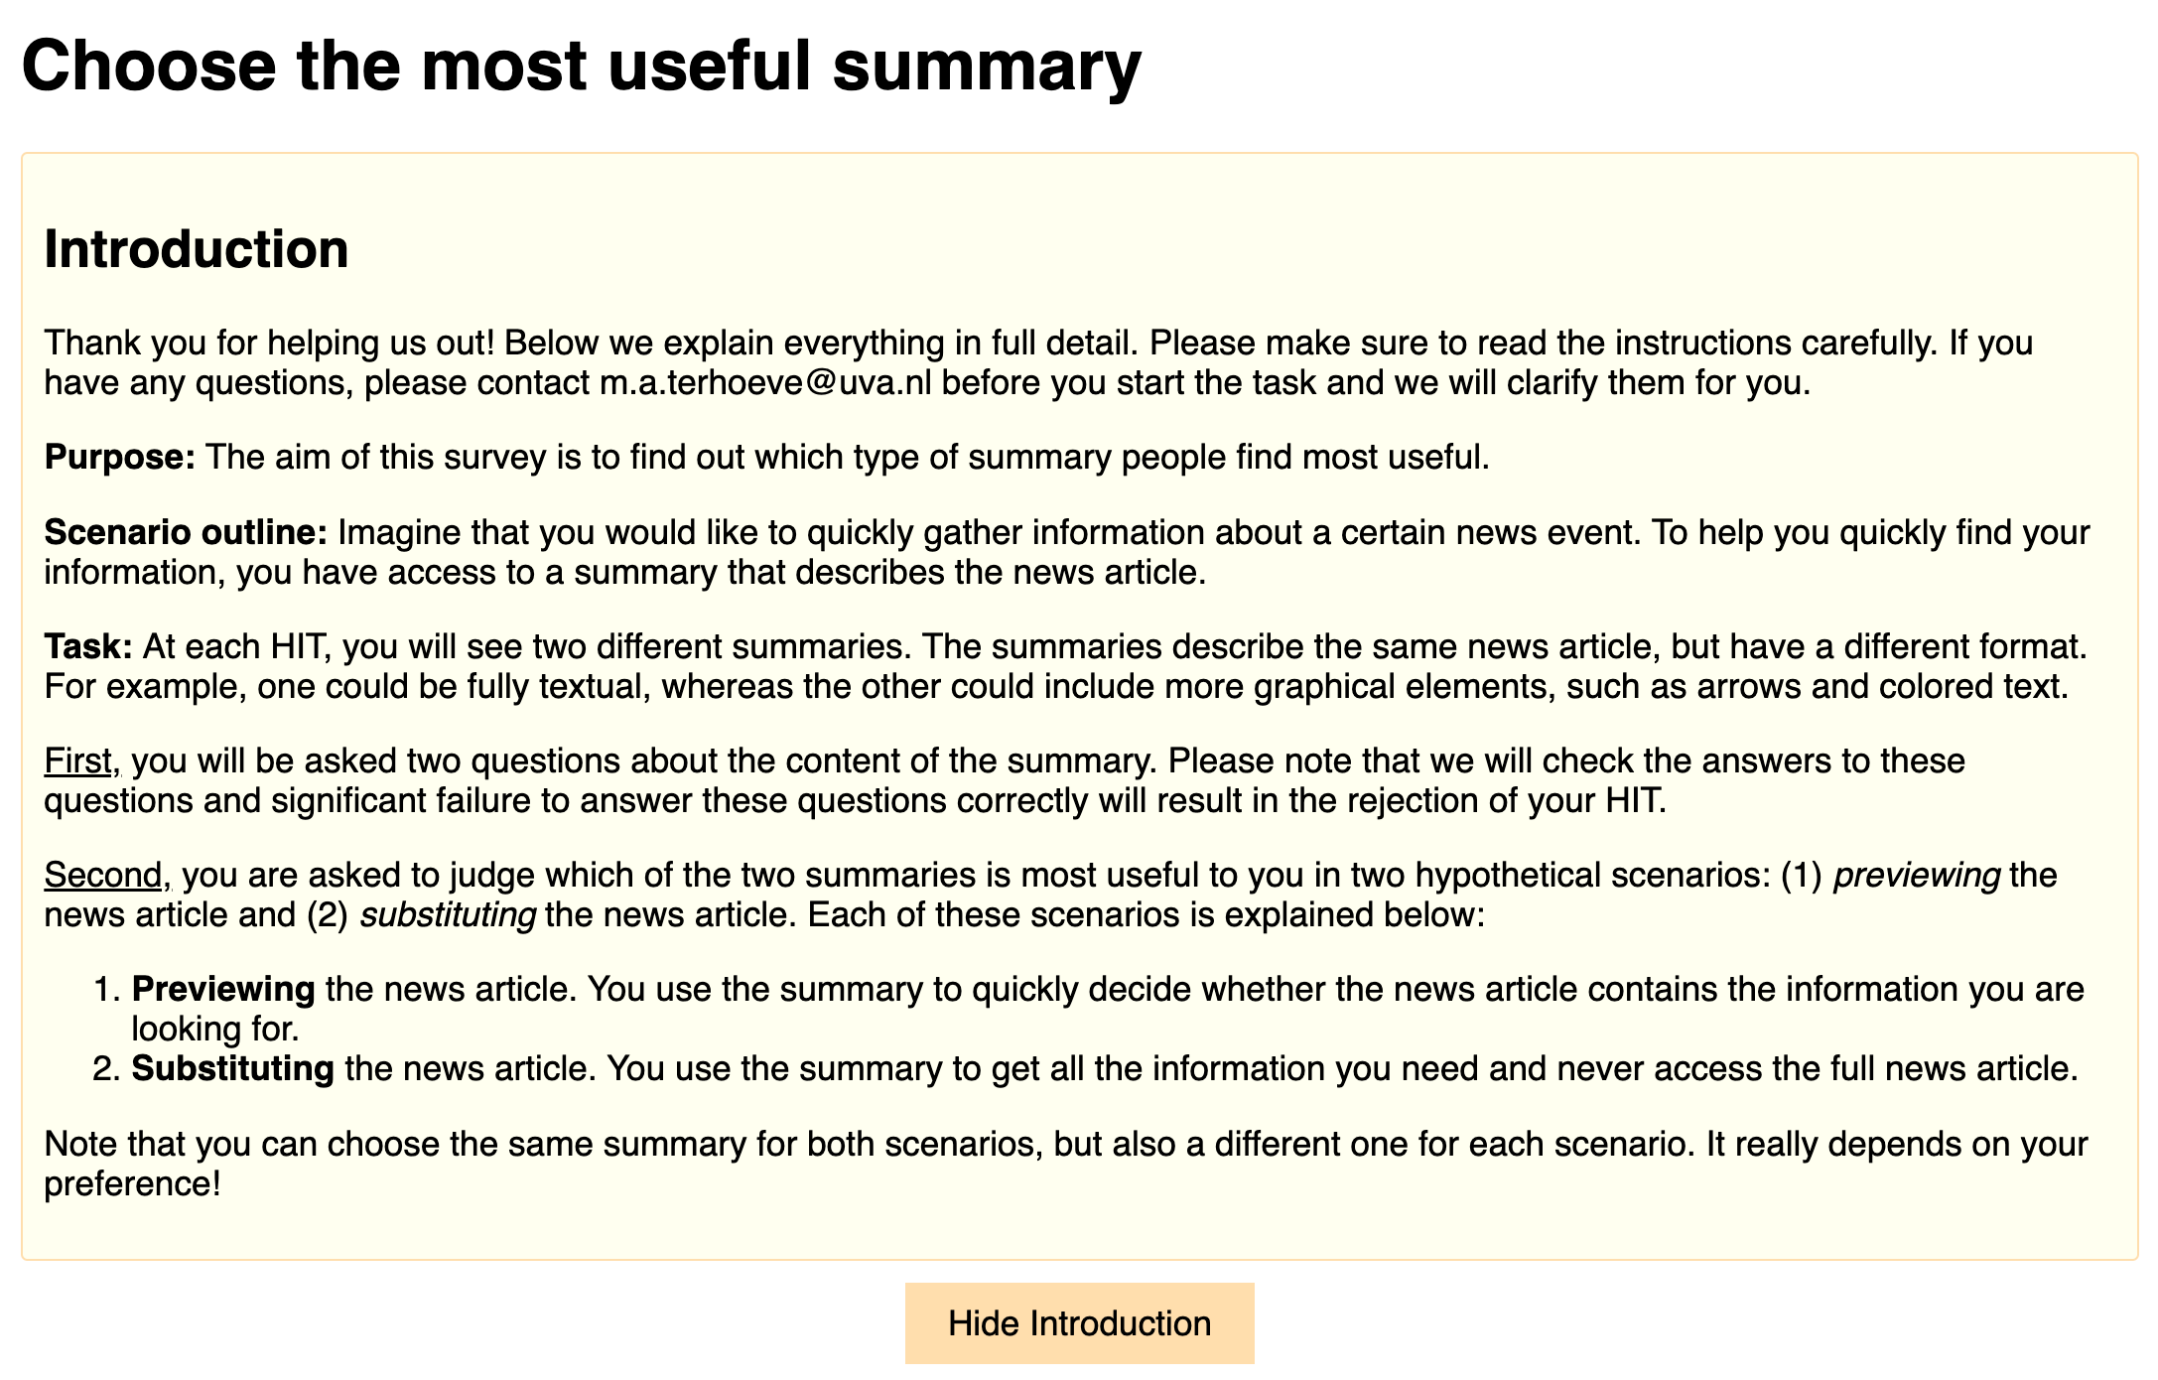This screenshot has width=2158, height=1380.
Task: Click the page title 'Choose the most useful summary'
Action: coord(582,66)
